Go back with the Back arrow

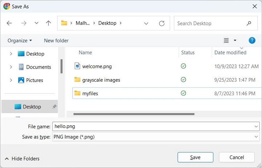pyautogui.click(x=9, y=23)
